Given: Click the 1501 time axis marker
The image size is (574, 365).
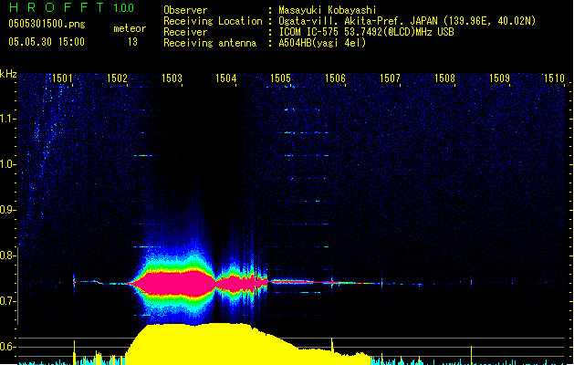Looking at the screenshot, I should (62, 78).
